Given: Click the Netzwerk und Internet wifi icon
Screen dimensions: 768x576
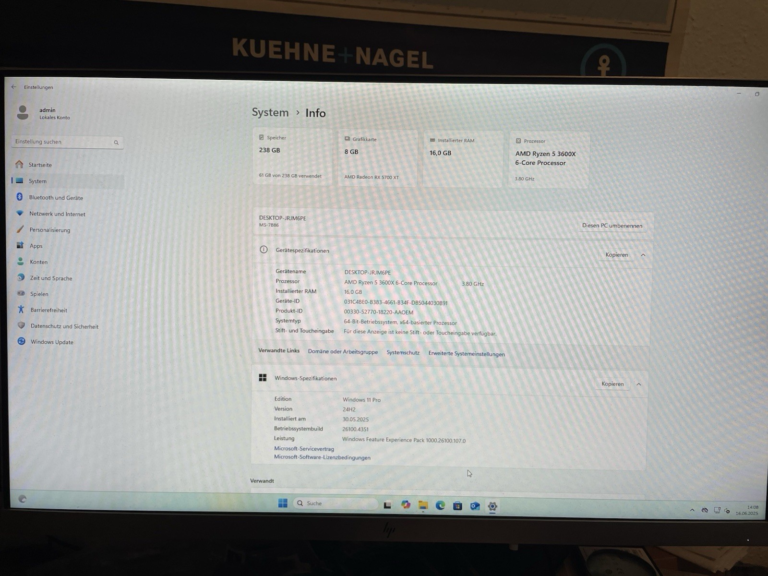Looking at the screenshot, I should coord(20,213).
